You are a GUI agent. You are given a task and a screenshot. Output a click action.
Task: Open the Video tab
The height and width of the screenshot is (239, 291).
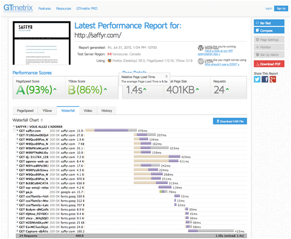coord(88,111)
